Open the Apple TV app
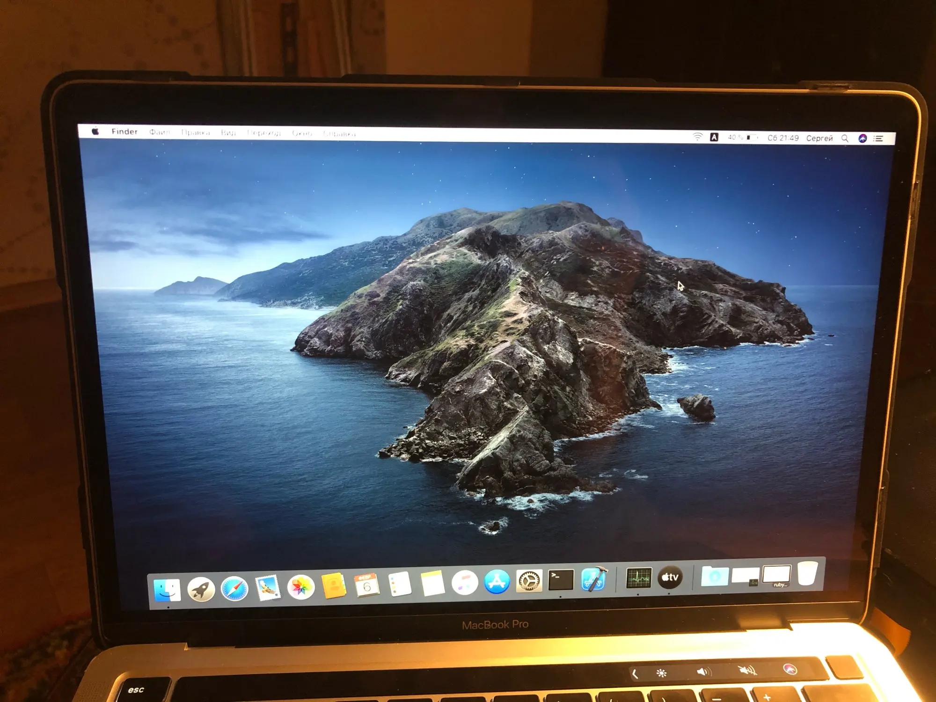 pyautogui.click(x=670, y=577)
